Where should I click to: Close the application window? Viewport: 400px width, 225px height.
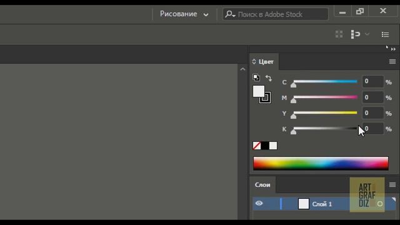pos(383,11)
